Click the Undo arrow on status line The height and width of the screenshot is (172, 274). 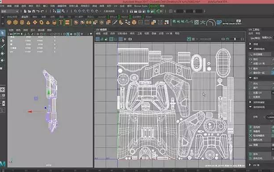(38, 12)
